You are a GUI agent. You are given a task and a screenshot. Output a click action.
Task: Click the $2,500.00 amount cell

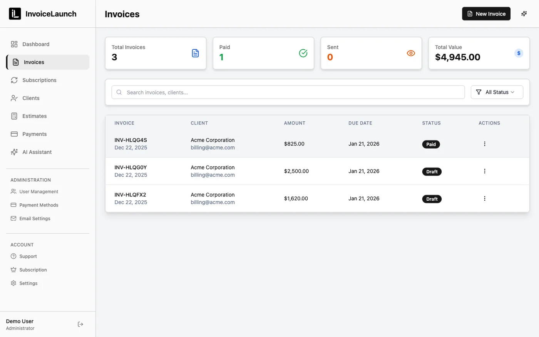coord(296,171)
